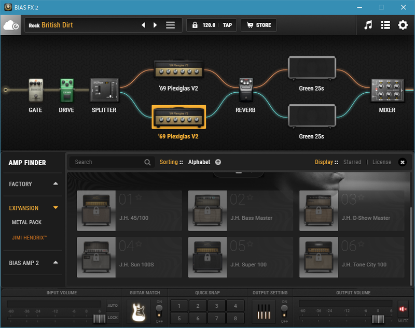Select J.H. Tone City 100 amp
The width and height of the screenshot is (415, 328).
[352, 257]
